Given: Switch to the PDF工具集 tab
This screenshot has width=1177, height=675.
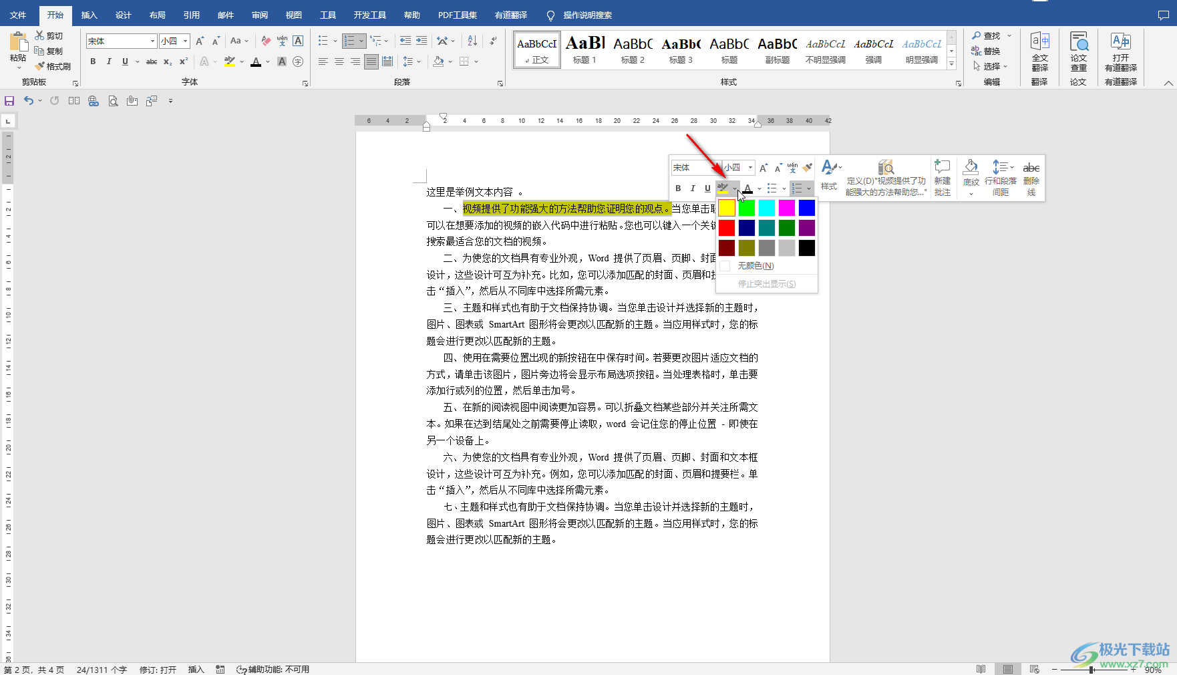Looking at the screenshot, I should coord(458,15).
